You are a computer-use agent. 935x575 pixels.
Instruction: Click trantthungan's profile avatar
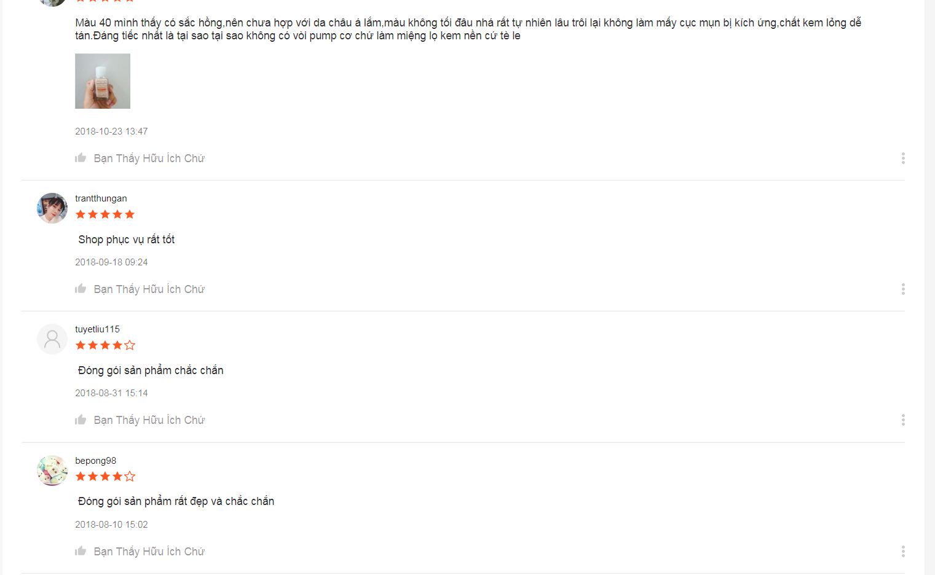click(52, 208)
